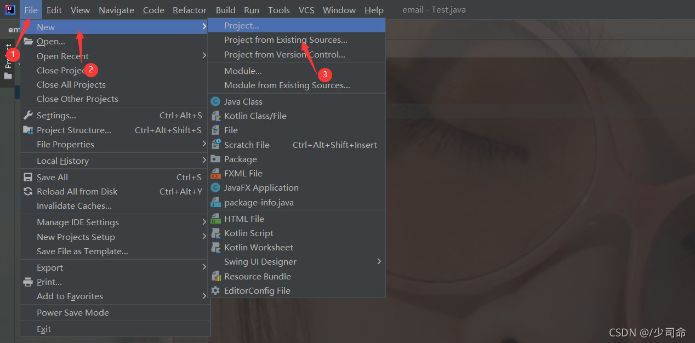Viewport: 695px width, 343px height.
Task: Click the Project Structure icon
Action: point(28,130)
